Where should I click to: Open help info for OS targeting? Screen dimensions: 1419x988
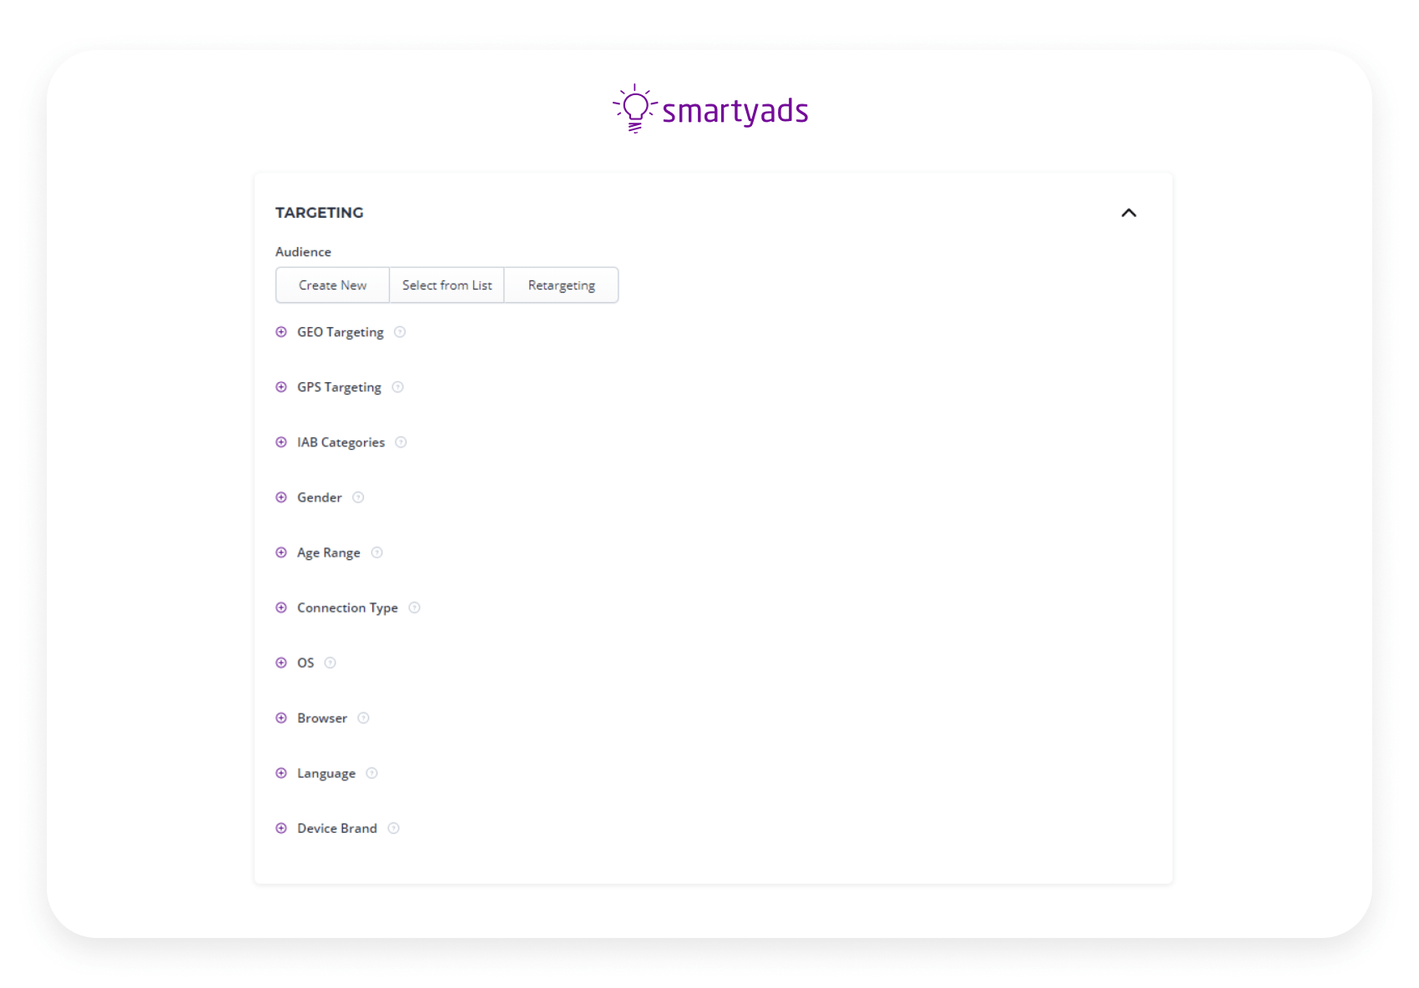pyautogui.click(x=330, y=662)
